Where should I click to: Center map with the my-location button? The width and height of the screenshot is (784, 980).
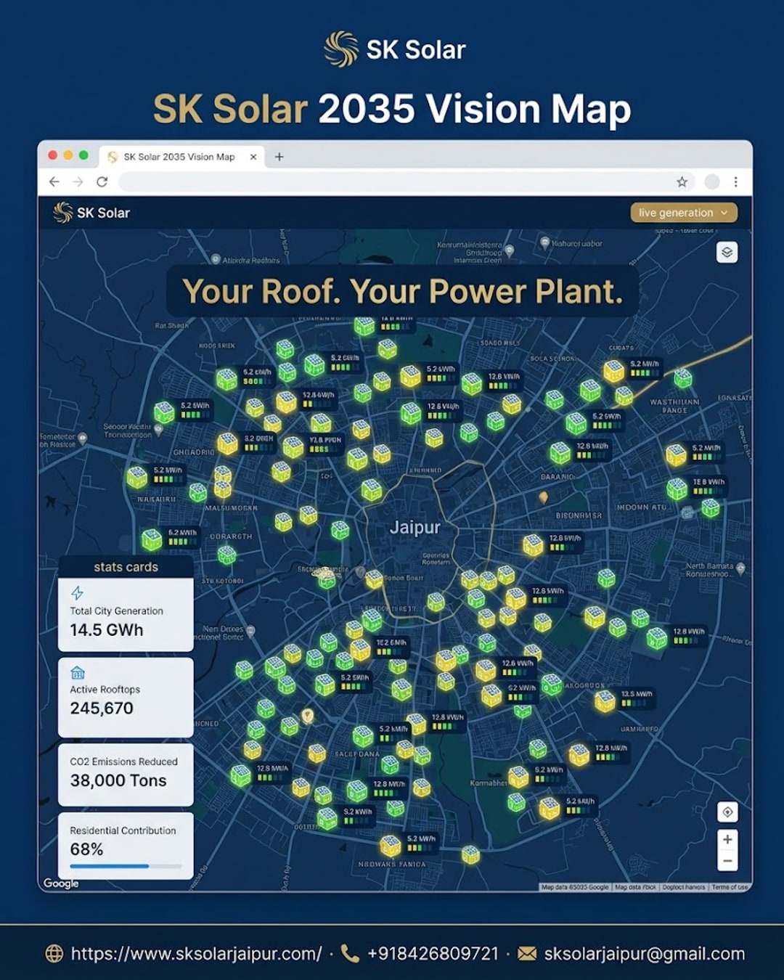click(x=727, y=812)
